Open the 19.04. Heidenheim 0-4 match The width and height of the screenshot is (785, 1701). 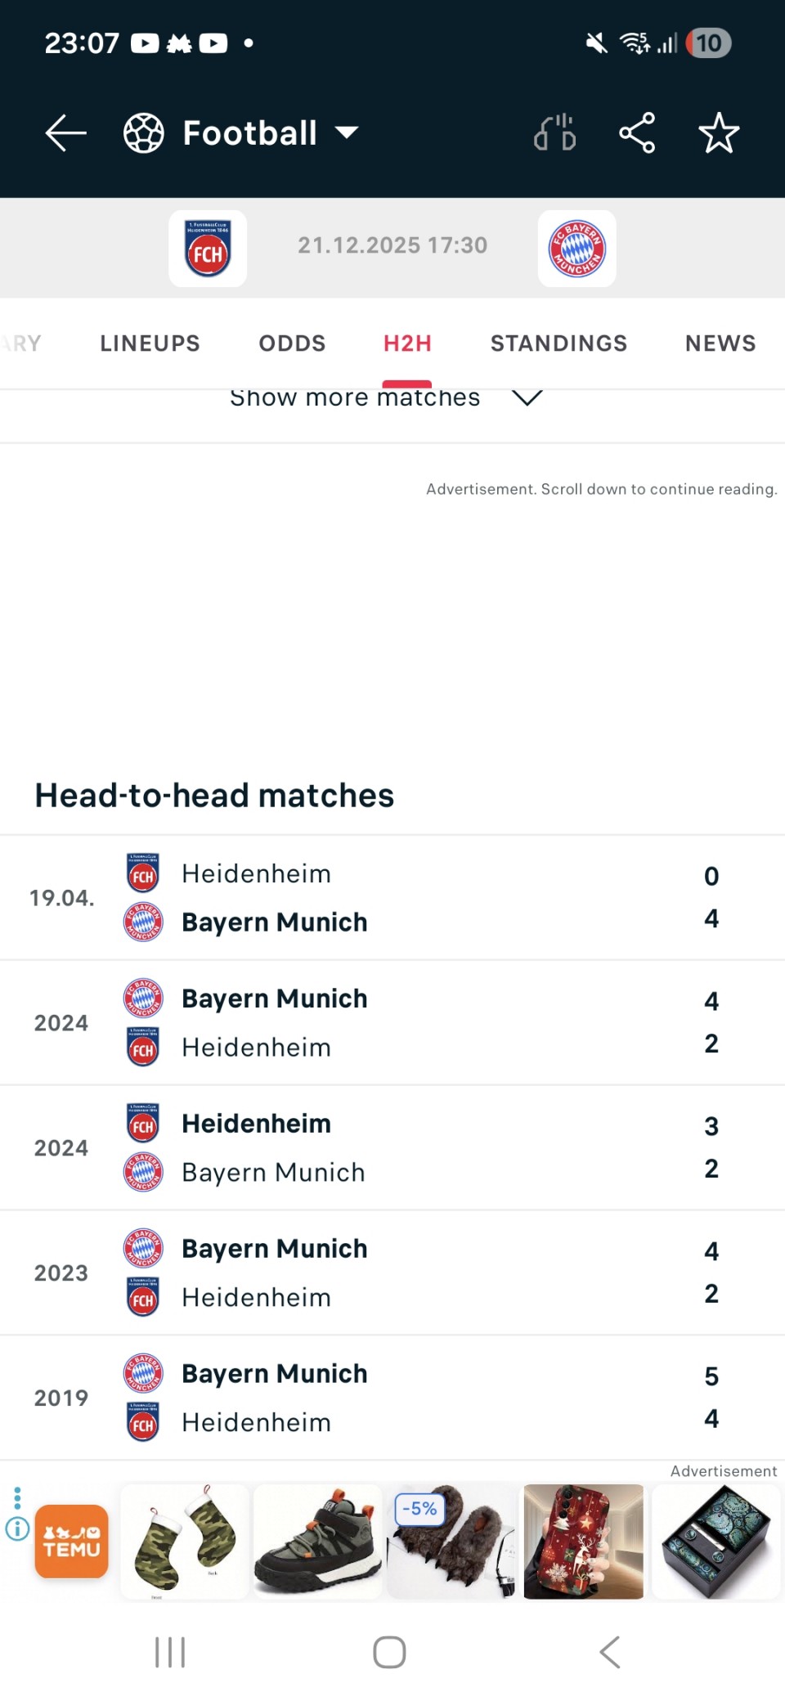[392, 898]
